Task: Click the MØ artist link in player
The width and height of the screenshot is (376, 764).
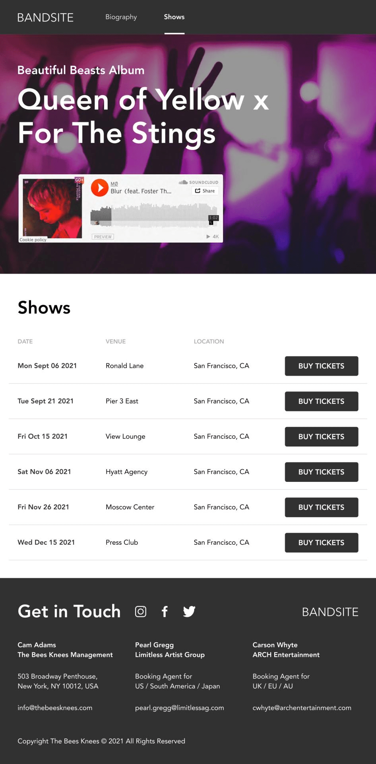Action: [114, 183]
